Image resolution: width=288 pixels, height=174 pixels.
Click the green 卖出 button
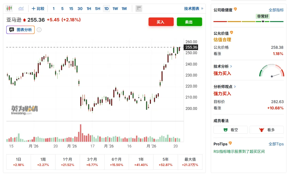coord(189,22)
